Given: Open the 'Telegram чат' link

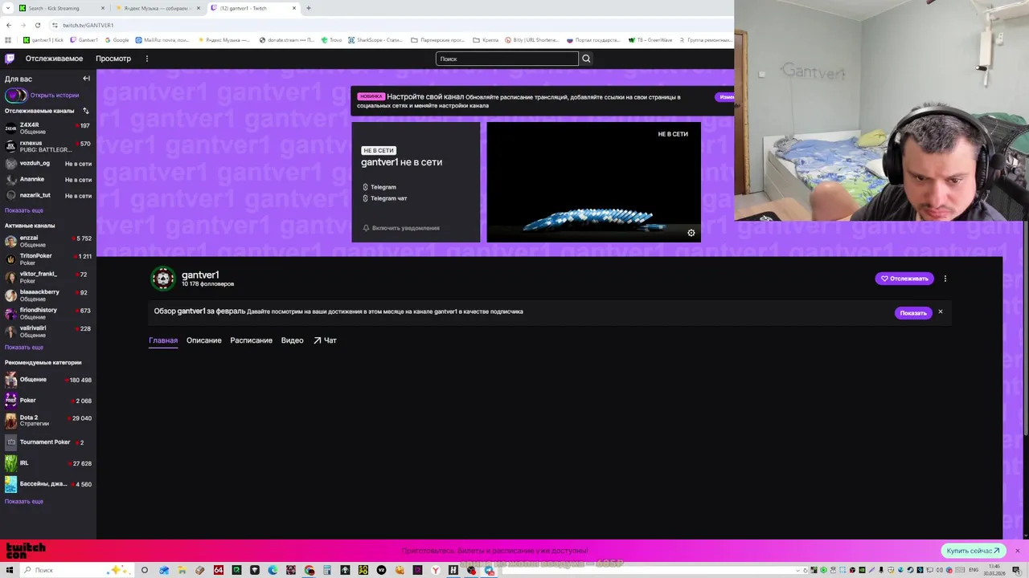Looking at the screenshot, I should 388,198.
